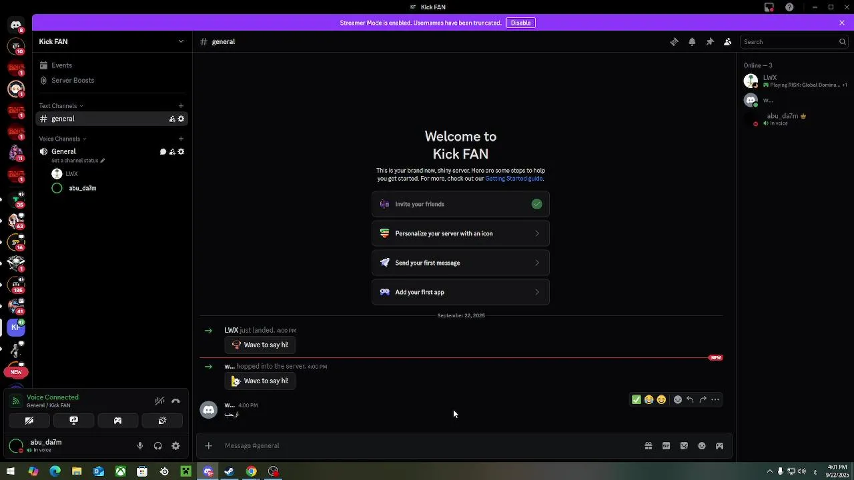Open the Windows Start menu
This screenshot has height=480, width=854.
point(11,471)
